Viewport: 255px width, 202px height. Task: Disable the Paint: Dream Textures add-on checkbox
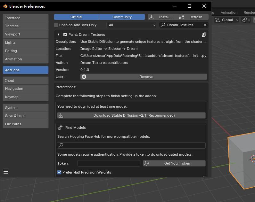pyautogui.click(x=65, y=35)
